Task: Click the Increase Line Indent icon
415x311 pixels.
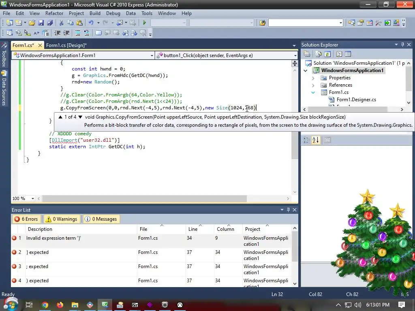Action: pyautogui.click(x=66, y=33)
